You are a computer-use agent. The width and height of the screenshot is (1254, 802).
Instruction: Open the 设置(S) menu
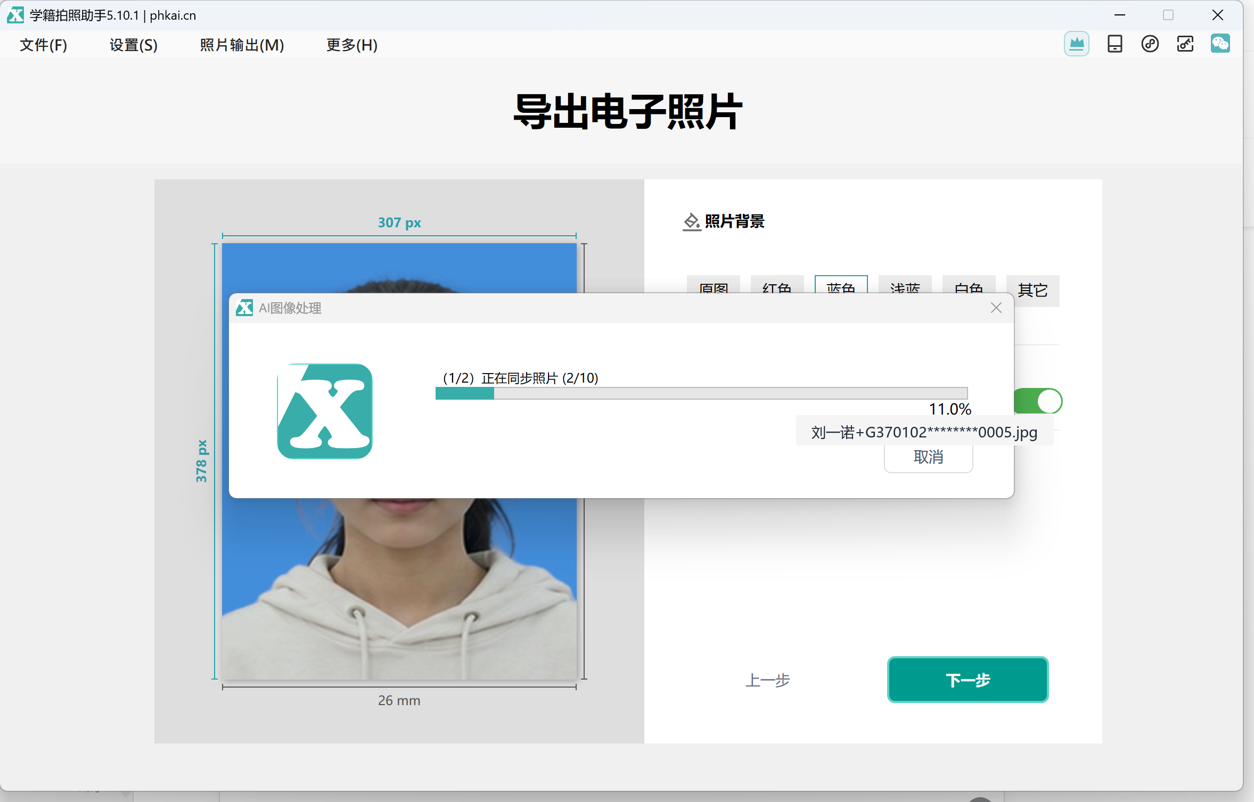point(134,45)
